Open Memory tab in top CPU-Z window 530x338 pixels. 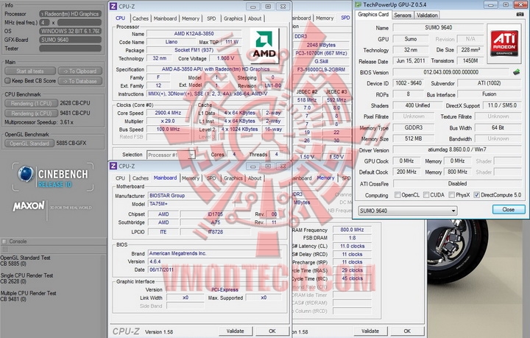(x=191, y=18)
